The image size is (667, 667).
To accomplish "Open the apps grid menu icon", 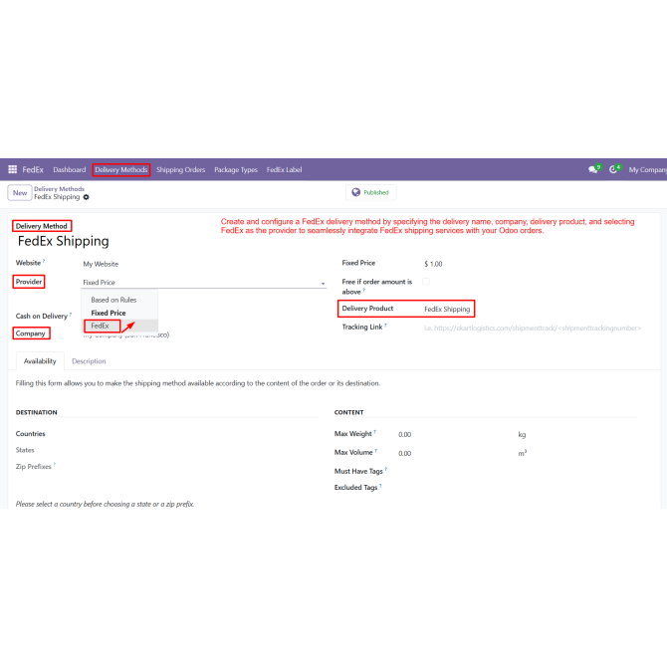I will pyautogui.click(x=12, y=169).
